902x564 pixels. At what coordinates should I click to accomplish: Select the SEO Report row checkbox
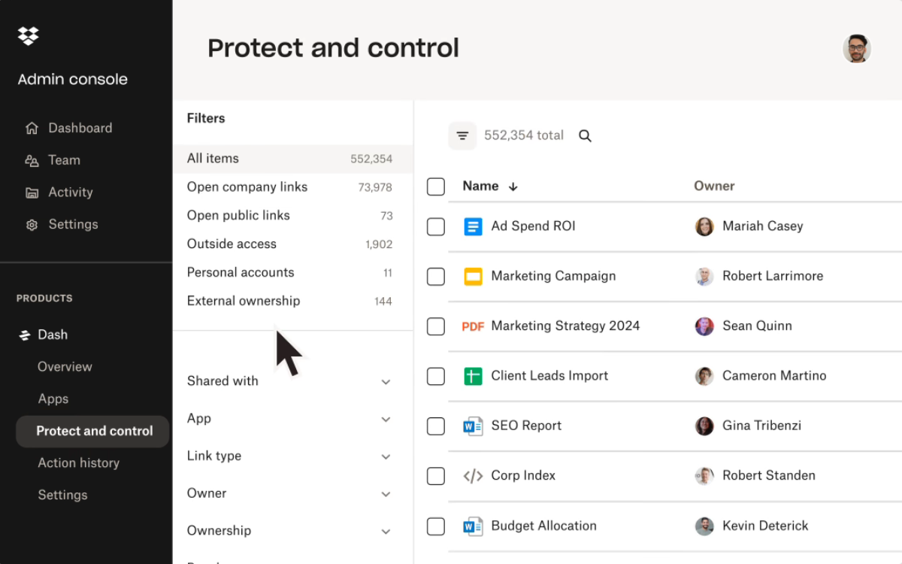436,426
